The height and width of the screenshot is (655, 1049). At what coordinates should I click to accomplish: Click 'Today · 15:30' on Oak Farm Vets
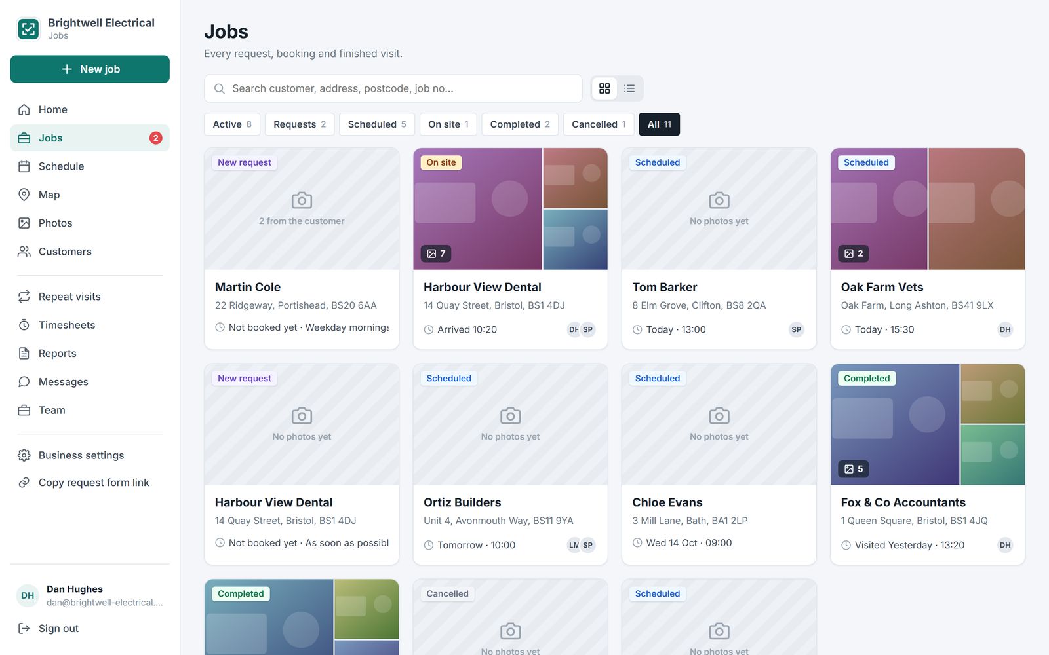pyautogui.click(x=884, y=329)
